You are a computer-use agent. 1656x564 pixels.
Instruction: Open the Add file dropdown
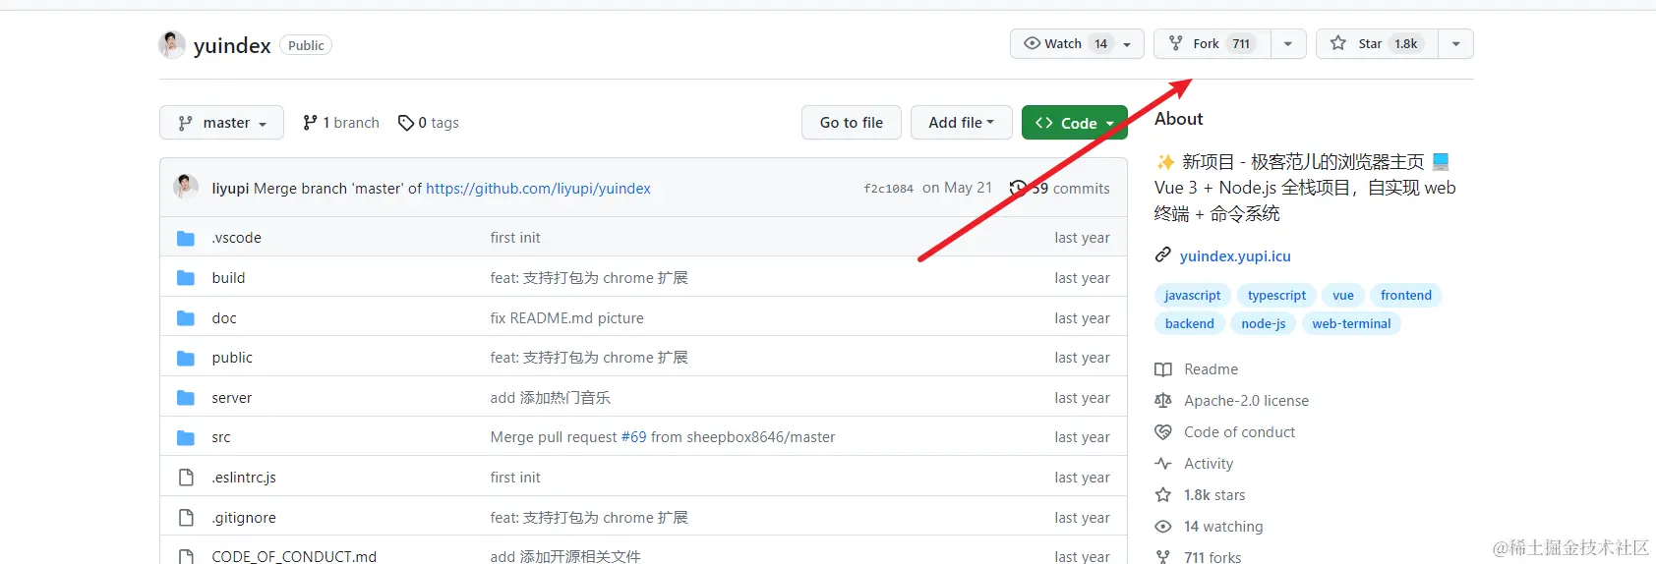(x=962, y=123)
